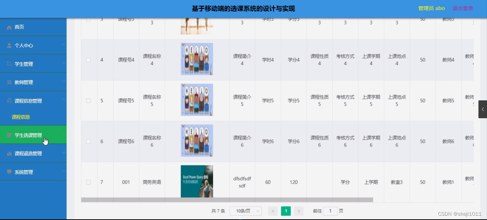487x220 pixels.
Task: Click the 系统管理 monitor icon
Action: [10, 171]
